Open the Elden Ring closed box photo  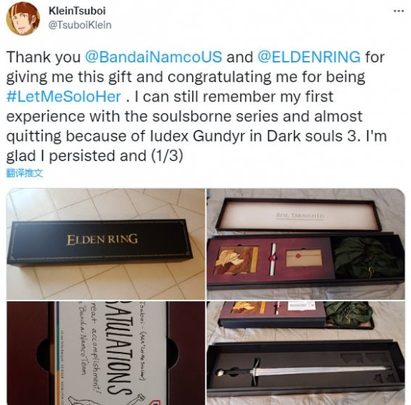point(105,244)
